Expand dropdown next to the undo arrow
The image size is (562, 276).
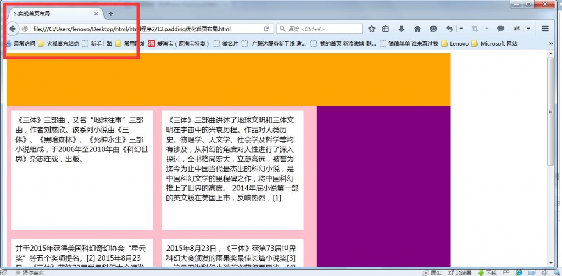coord(461,29)
